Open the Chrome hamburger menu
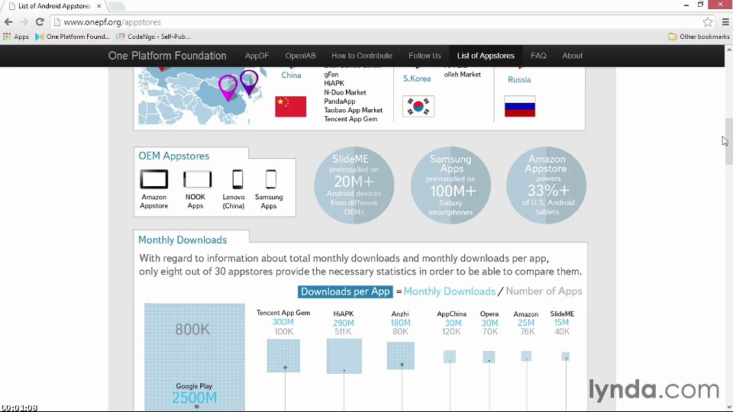 coord(725,22)
